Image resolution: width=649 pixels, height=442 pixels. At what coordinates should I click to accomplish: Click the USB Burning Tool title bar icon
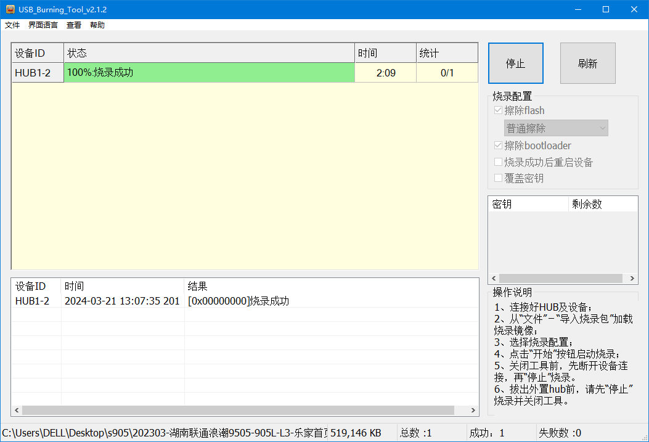coord(10,9)
